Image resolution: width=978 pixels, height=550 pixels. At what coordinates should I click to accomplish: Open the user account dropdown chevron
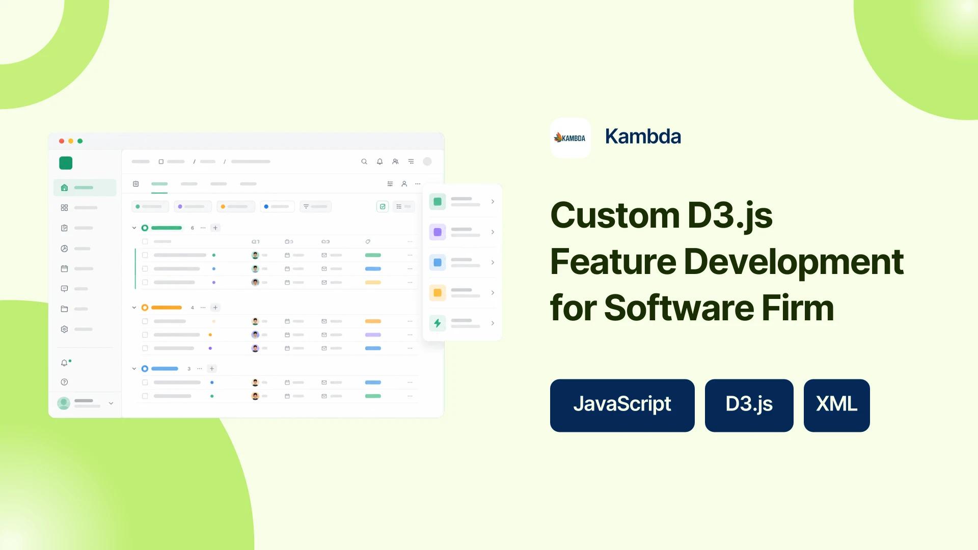click(111, 403)
